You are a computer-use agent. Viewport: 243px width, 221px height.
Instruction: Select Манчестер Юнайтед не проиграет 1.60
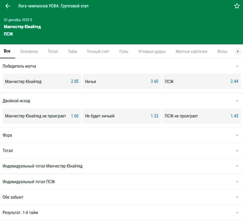coord(42,116)
